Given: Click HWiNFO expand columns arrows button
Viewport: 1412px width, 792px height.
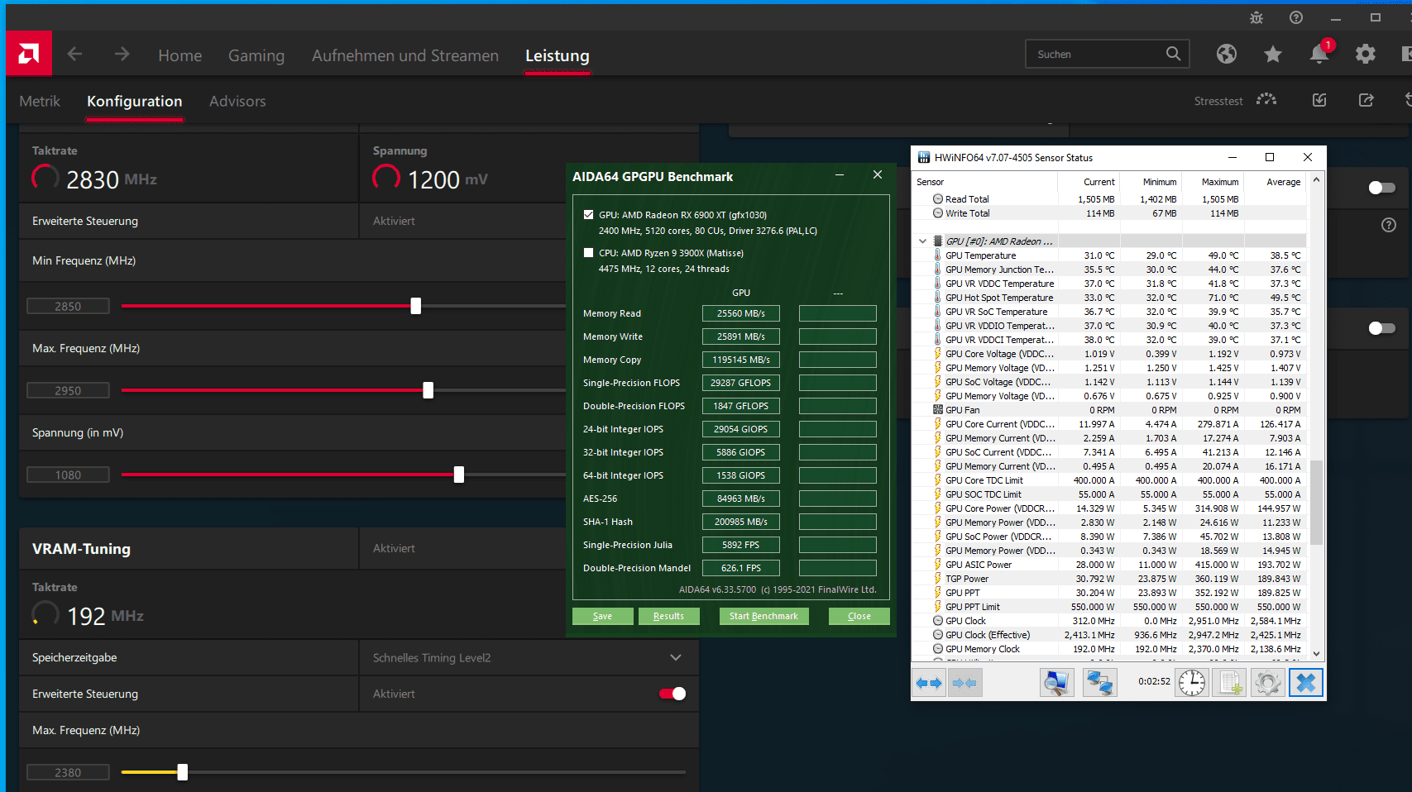Looking at the screenshot, I should (x=928, y=683).
